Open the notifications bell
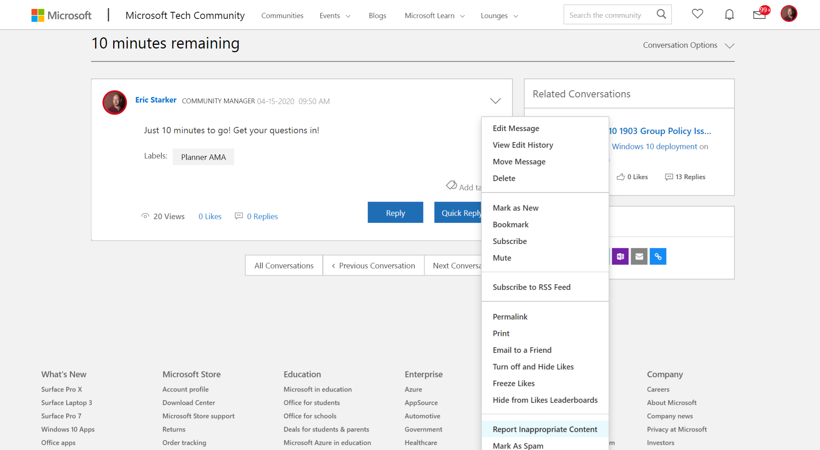This screenshot has height=450, width=820. point(729,14)
